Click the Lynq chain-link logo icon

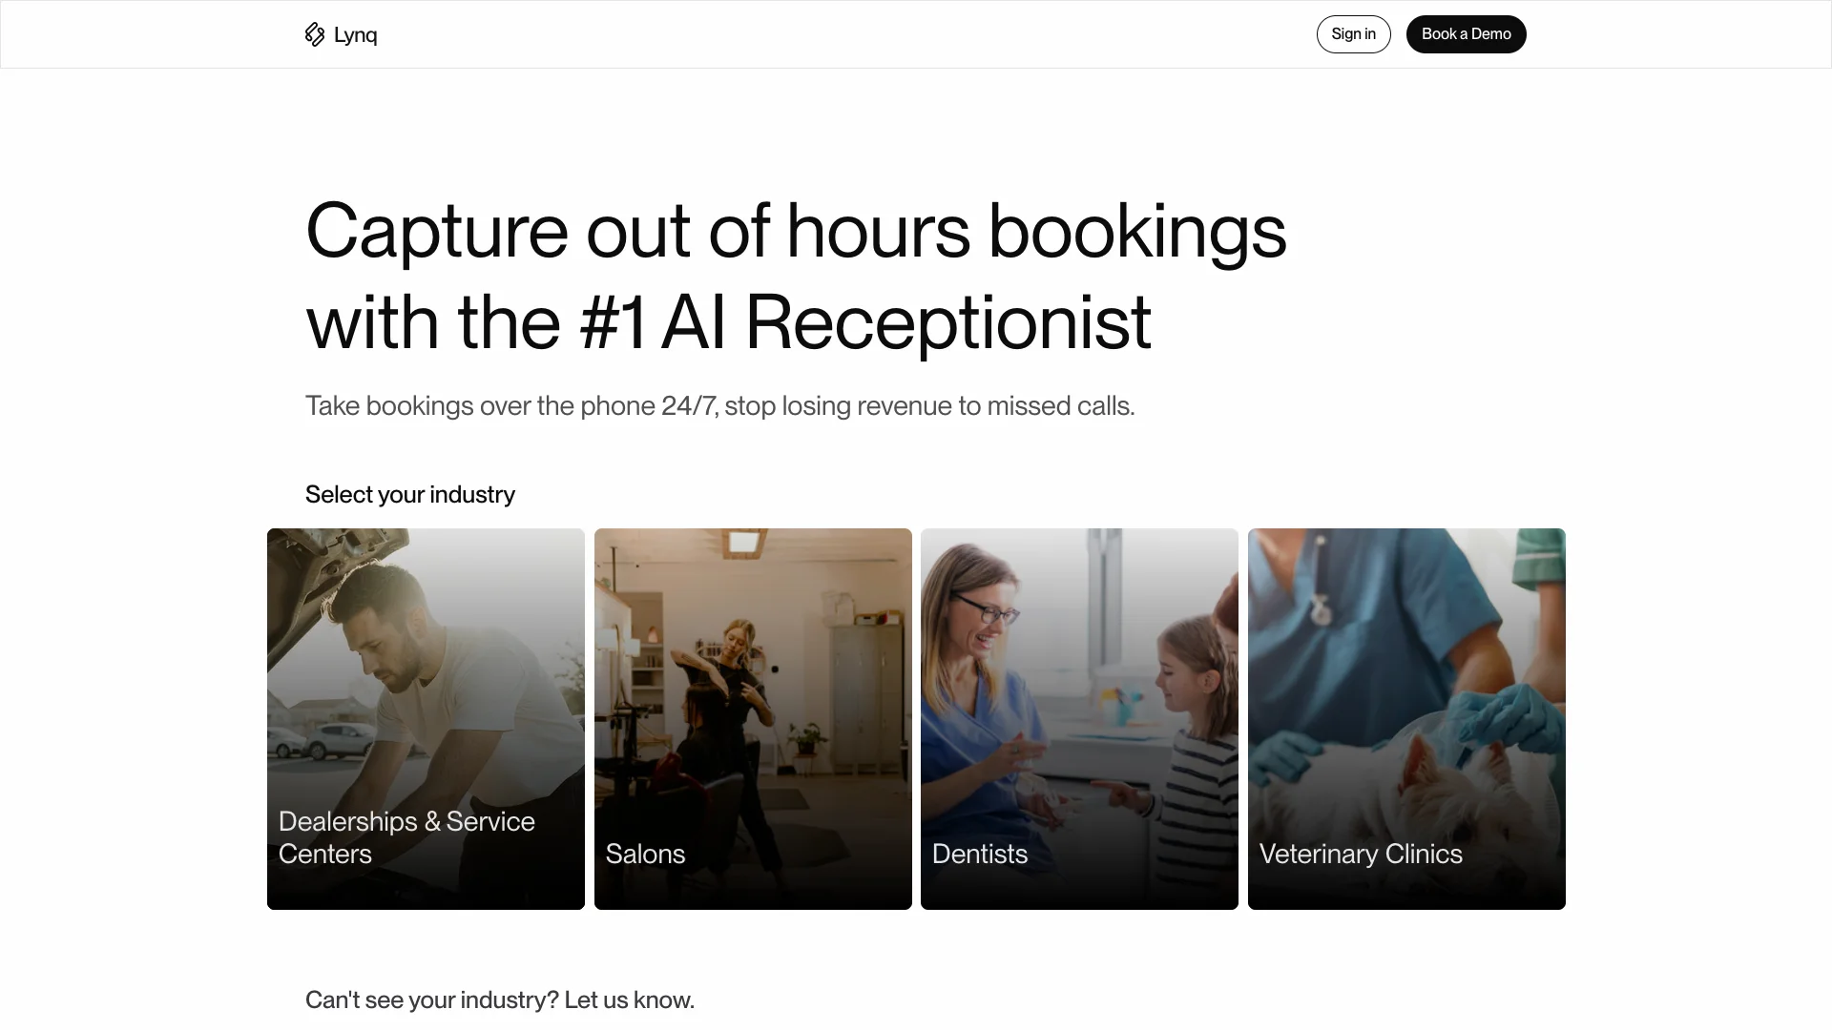tap(315, 34)
